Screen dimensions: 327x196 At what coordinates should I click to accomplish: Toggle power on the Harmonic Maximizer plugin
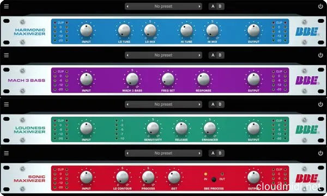320,6
